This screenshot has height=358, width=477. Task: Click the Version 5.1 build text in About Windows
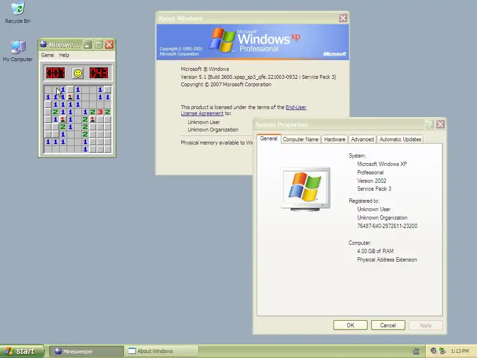(258, 77)
